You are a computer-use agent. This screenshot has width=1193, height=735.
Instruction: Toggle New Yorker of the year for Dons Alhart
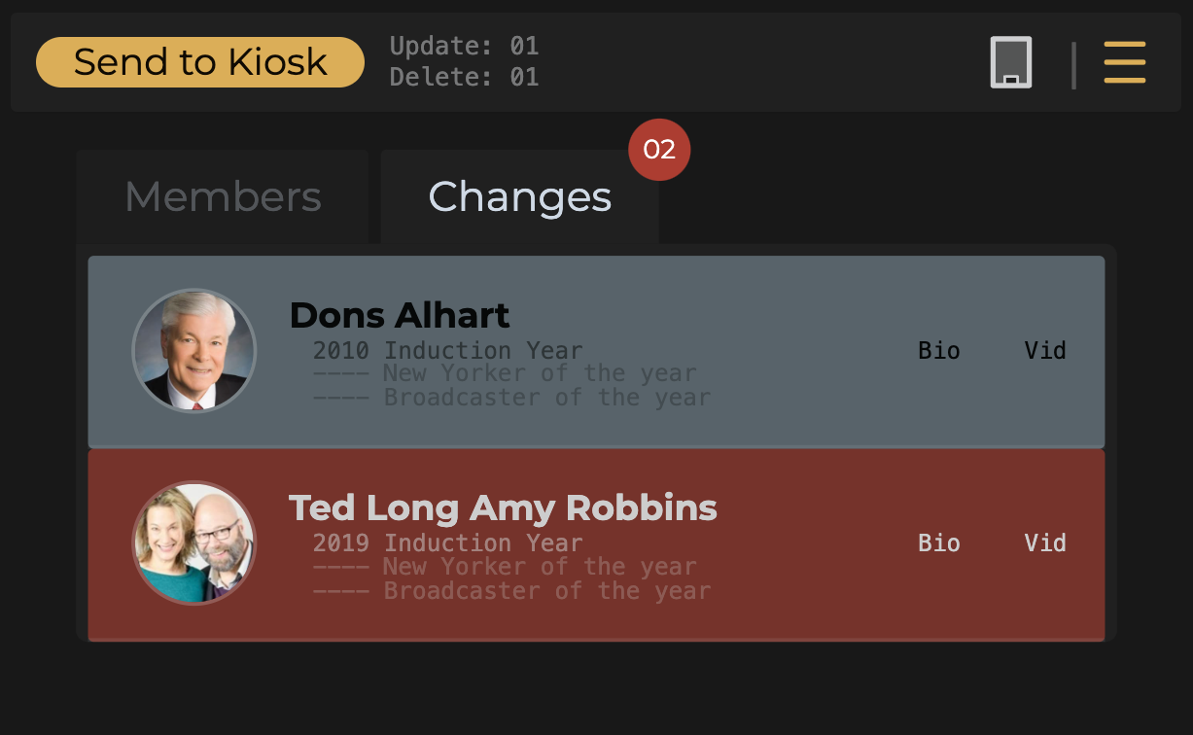(505, 373)
